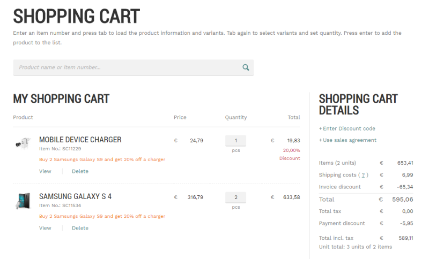Edit quantity field for Samsung Galaxy S 4

click(x=235, y=197)
